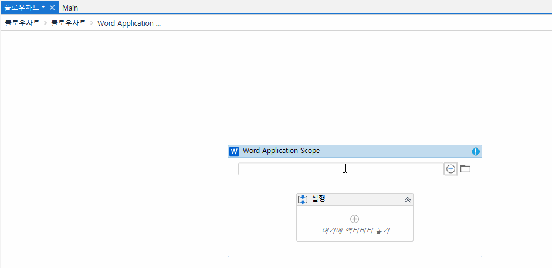Browse for Word file with folder icon
This screenshot has height=268, width=552.
[465, 169]
